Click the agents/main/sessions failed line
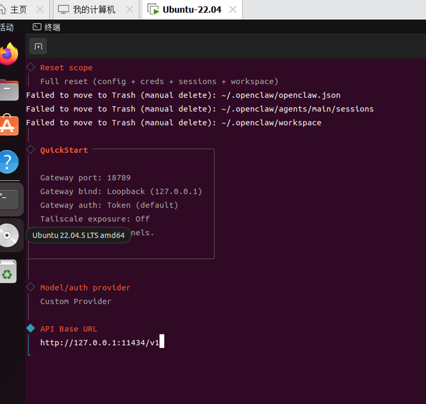 (x=200, y=109)
